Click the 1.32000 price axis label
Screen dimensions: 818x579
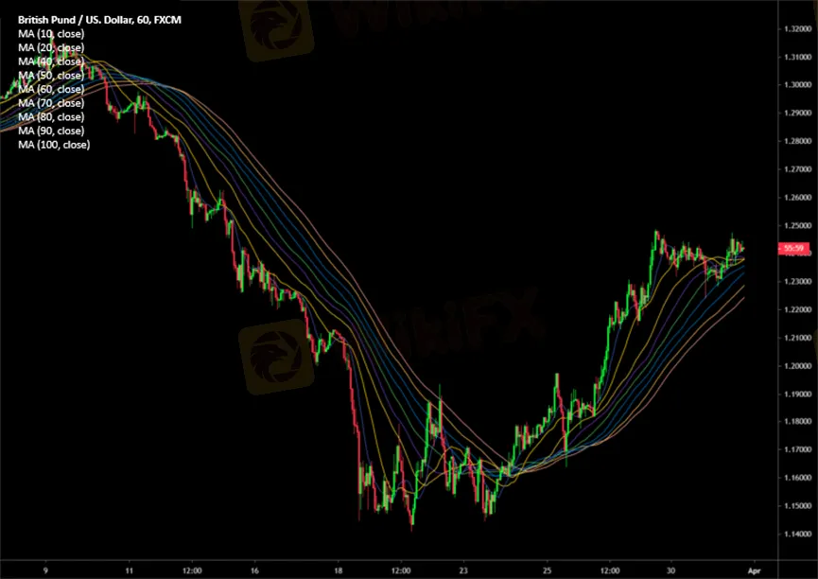[x=797, y=29]
